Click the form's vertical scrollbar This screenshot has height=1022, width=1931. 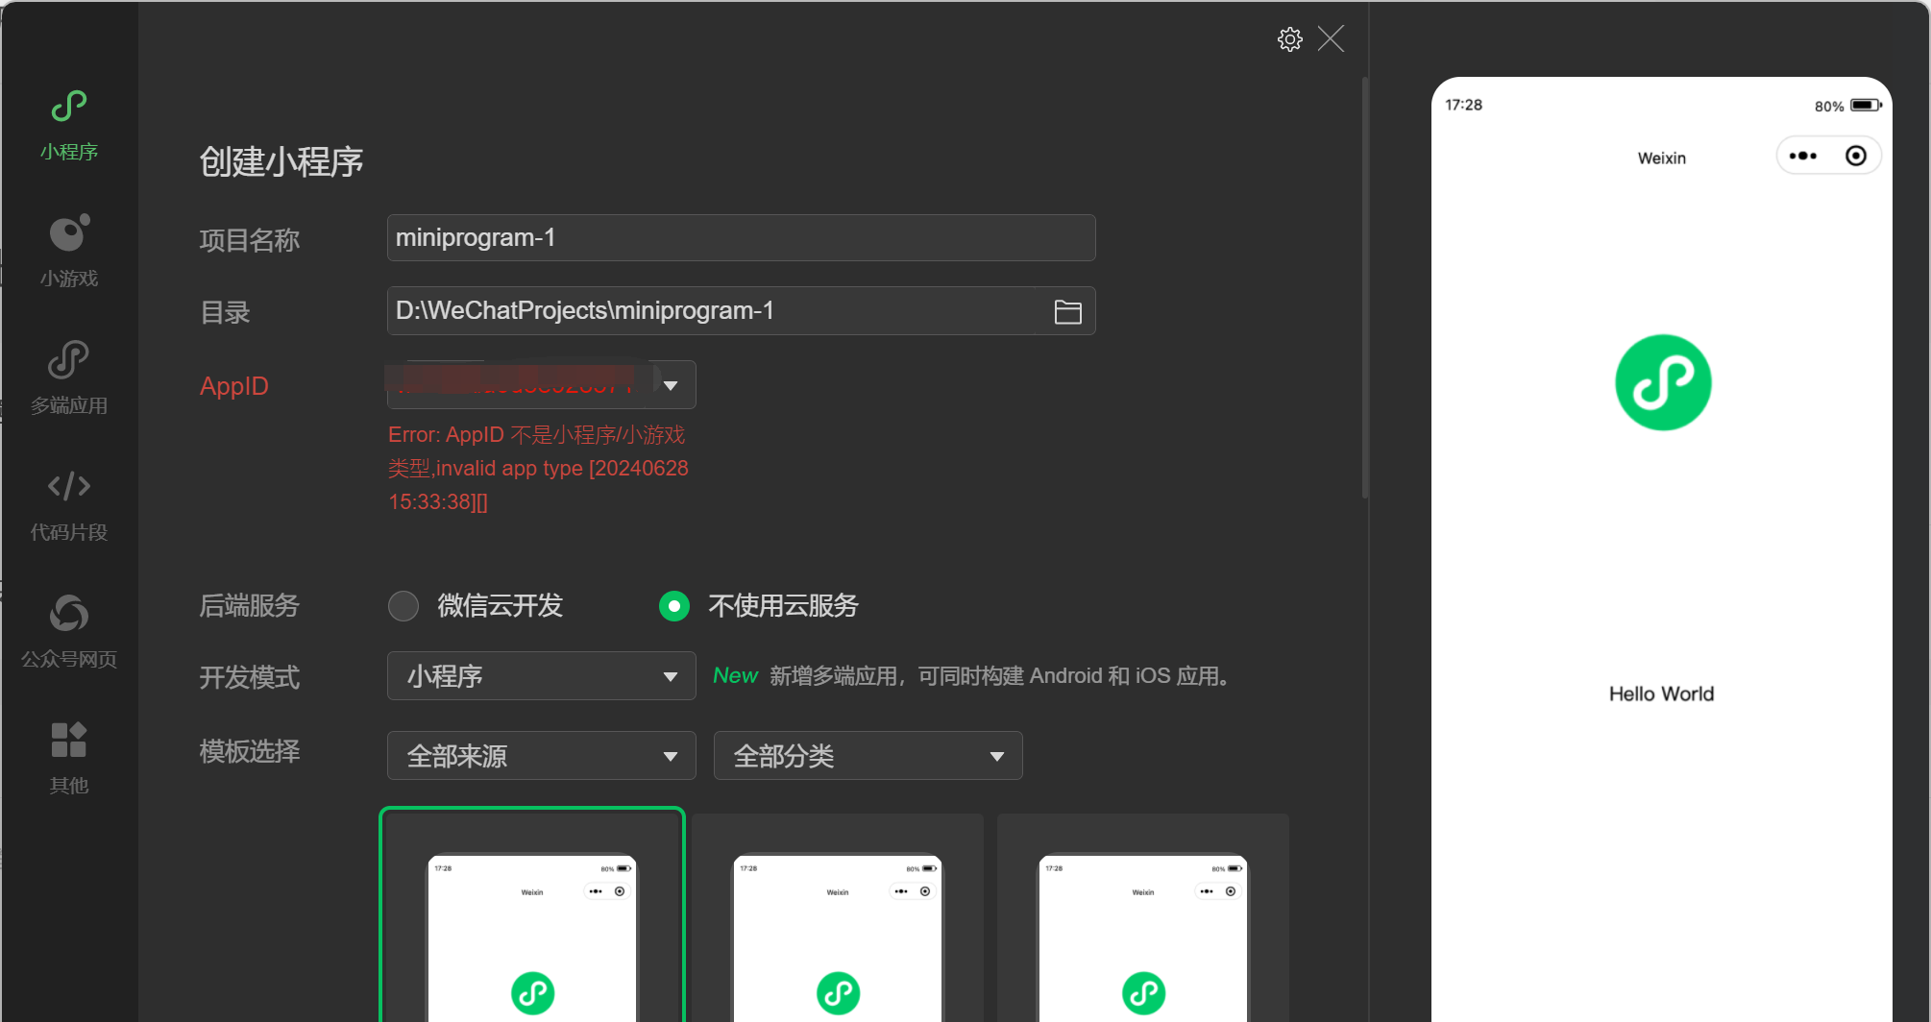[1365, 288]
